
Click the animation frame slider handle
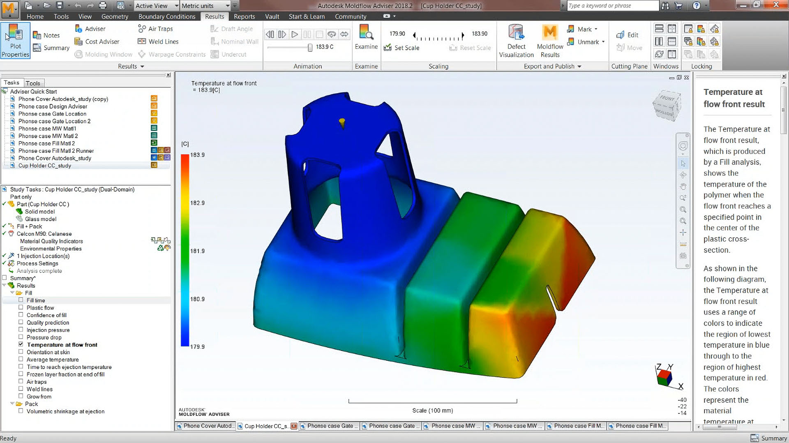310,48
